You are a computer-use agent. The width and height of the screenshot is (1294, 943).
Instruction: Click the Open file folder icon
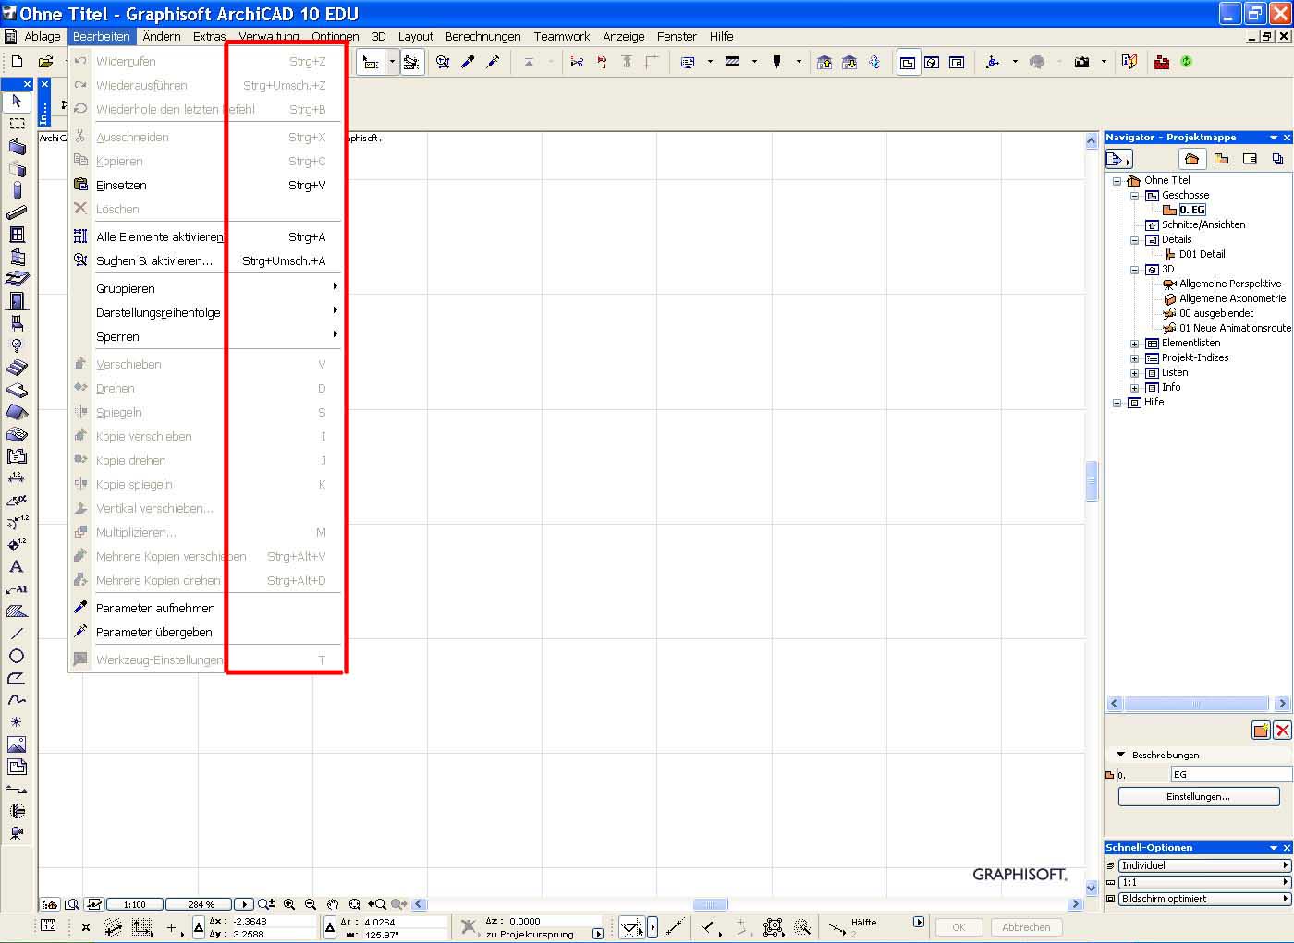tap(45, 62)
